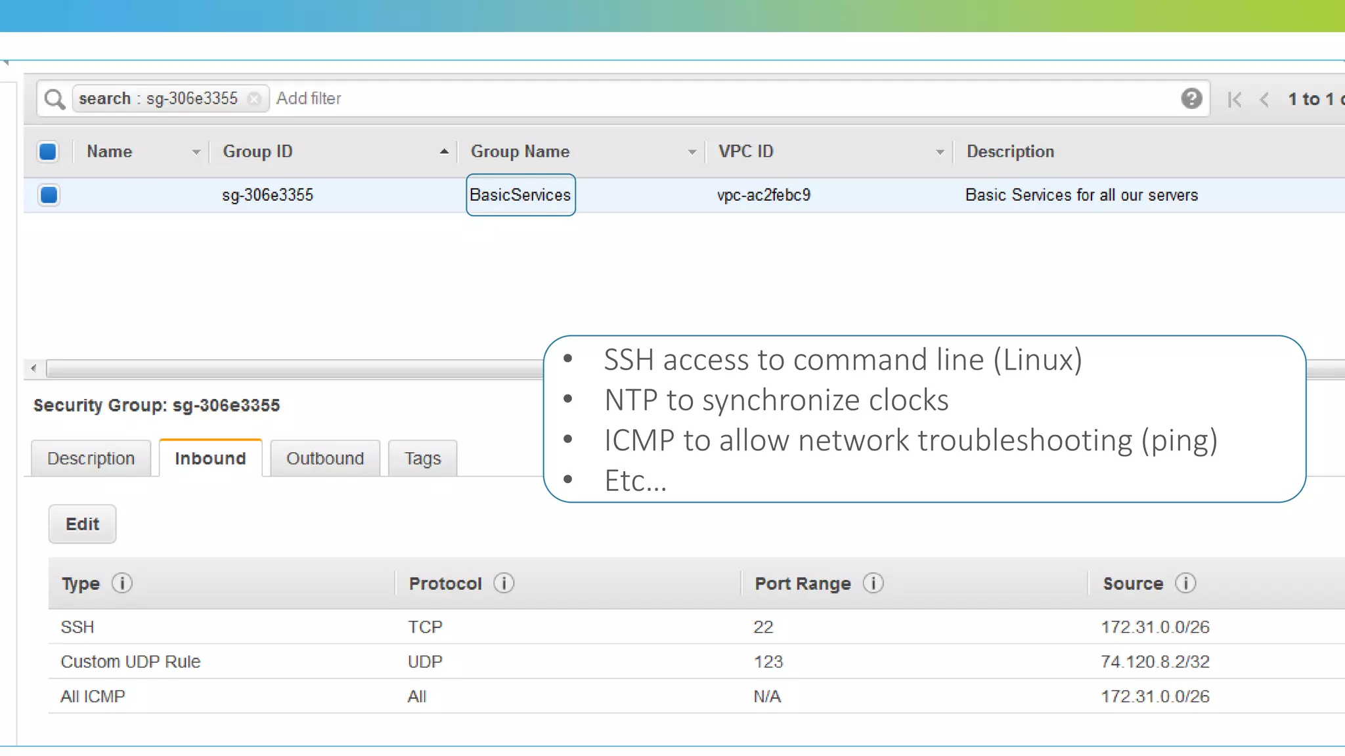Click the horizontal scrollbar left arrow
This screenshot has width=1345, height=756.
[x=33, y=368]
